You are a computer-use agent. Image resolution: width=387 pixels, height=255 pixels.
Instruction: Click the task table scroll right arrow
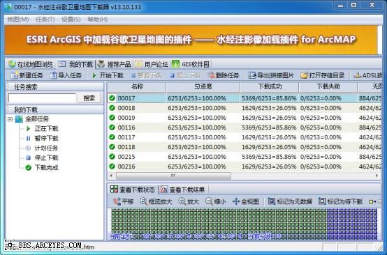click(377, 176)
